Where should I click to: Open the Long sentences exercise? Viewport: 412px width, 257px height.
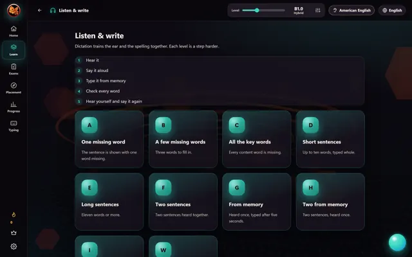[109, 202]
